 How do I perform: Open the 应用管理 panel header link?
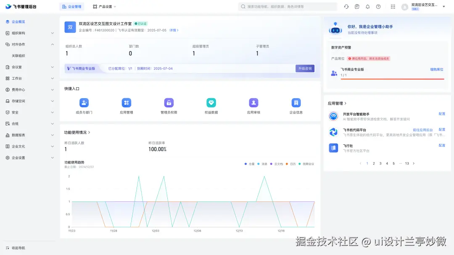tap(337, 104)
